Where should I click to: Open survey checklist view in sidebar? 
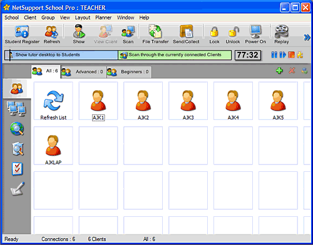tap(18, 169)
